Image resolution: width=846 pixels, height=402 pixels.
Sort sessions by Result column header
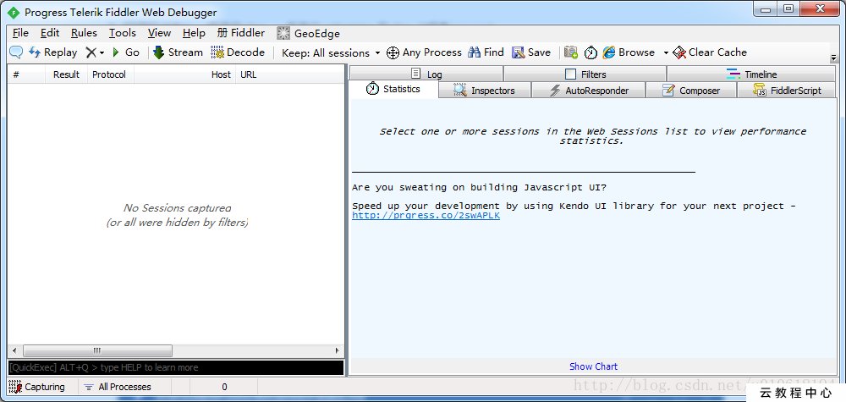(66, 74)
